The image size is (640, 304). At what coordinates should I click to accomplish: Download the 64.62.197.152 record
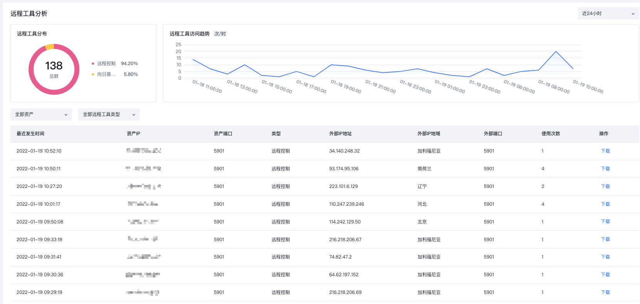click(605, 275)
